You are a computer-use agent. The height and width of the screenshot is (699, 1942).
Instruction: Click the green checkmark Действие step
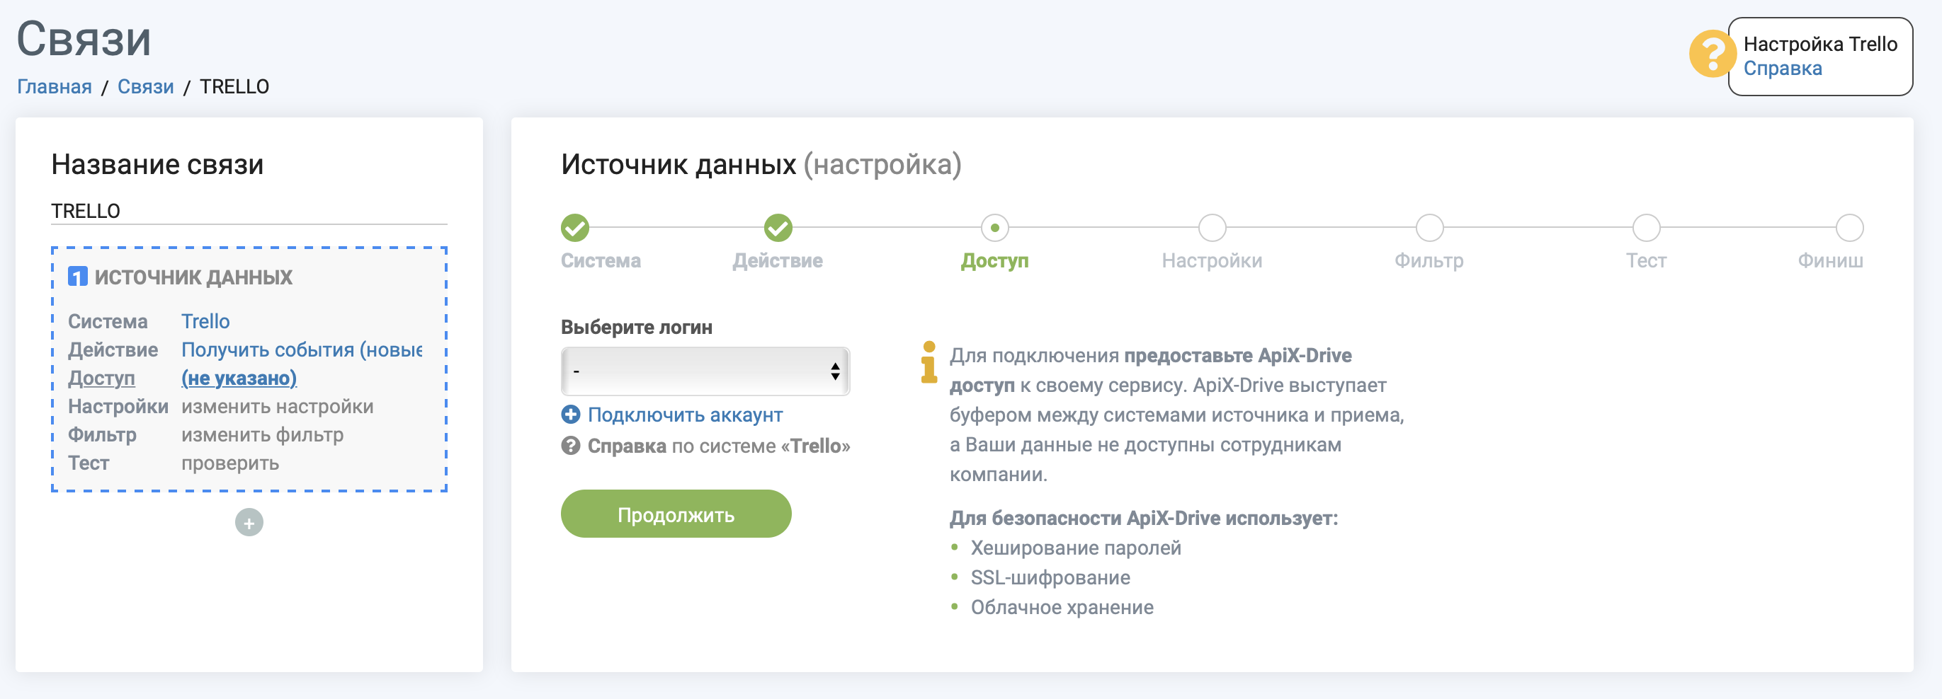click(777, 228)
